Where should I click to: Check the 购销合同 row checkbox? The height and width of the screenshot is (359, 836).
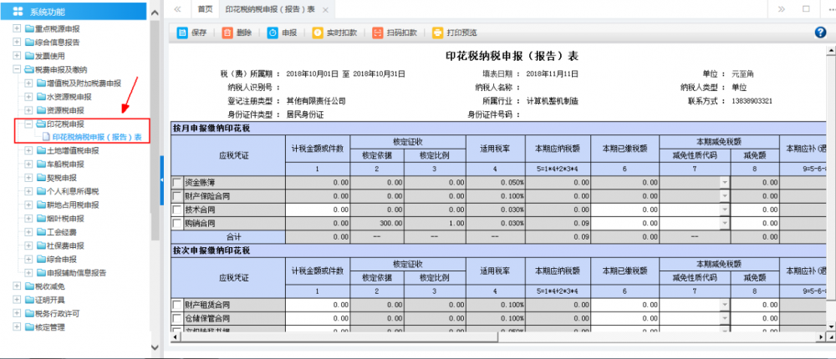coord(177,223)
